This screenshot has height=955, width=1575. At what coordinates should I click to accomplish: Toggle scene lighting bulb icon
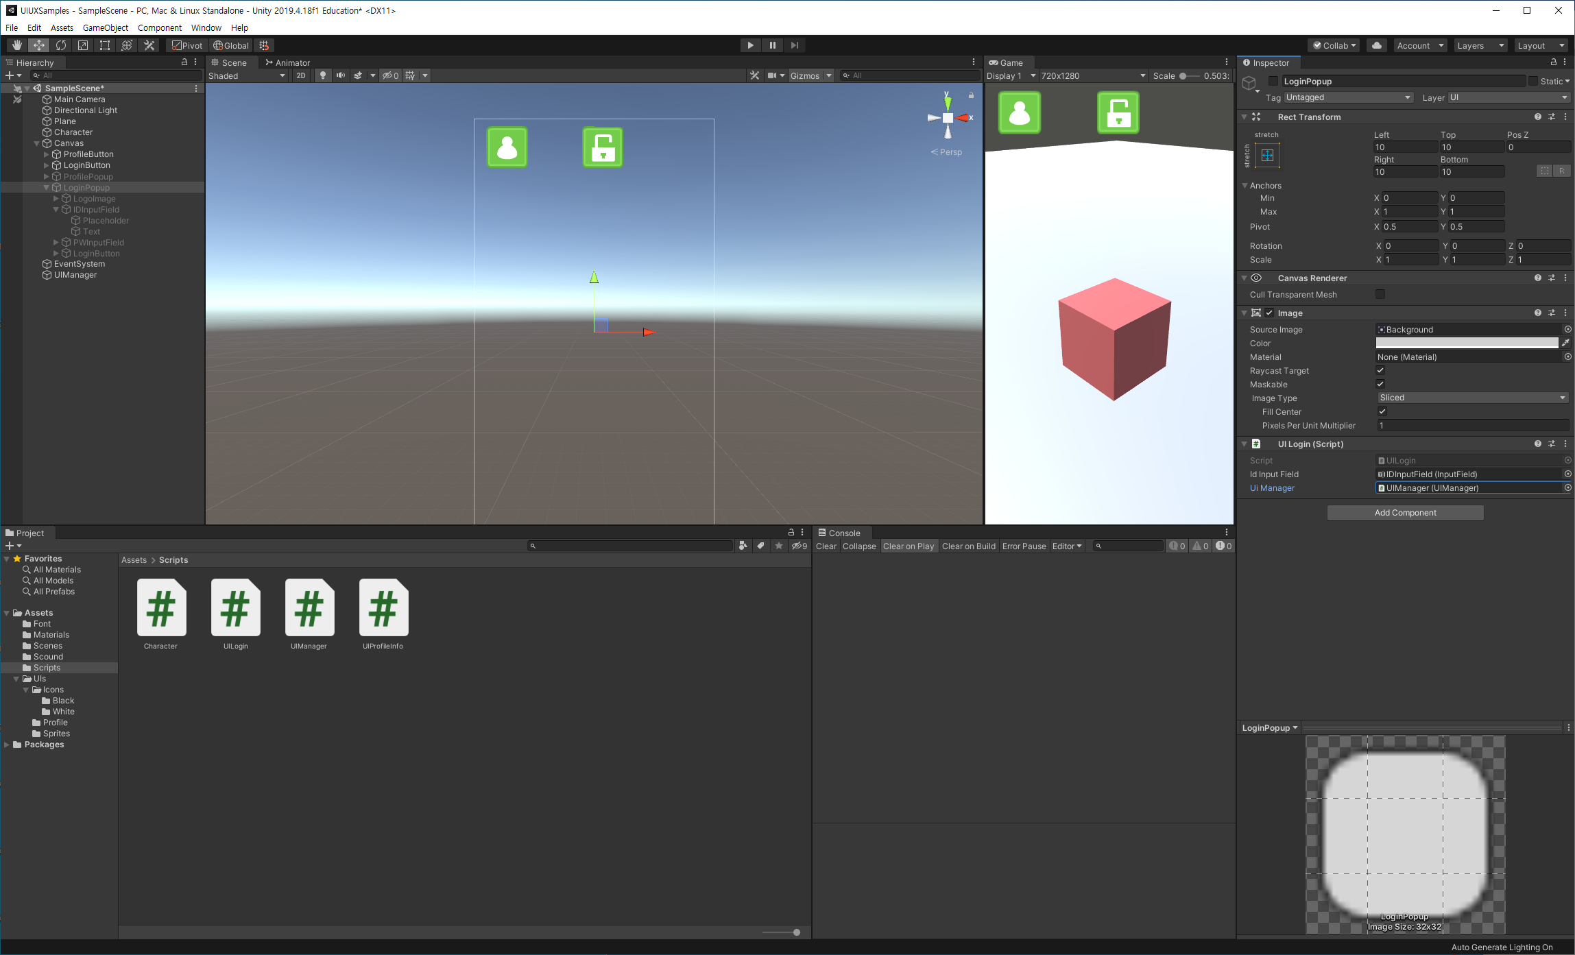click(322, 75)
